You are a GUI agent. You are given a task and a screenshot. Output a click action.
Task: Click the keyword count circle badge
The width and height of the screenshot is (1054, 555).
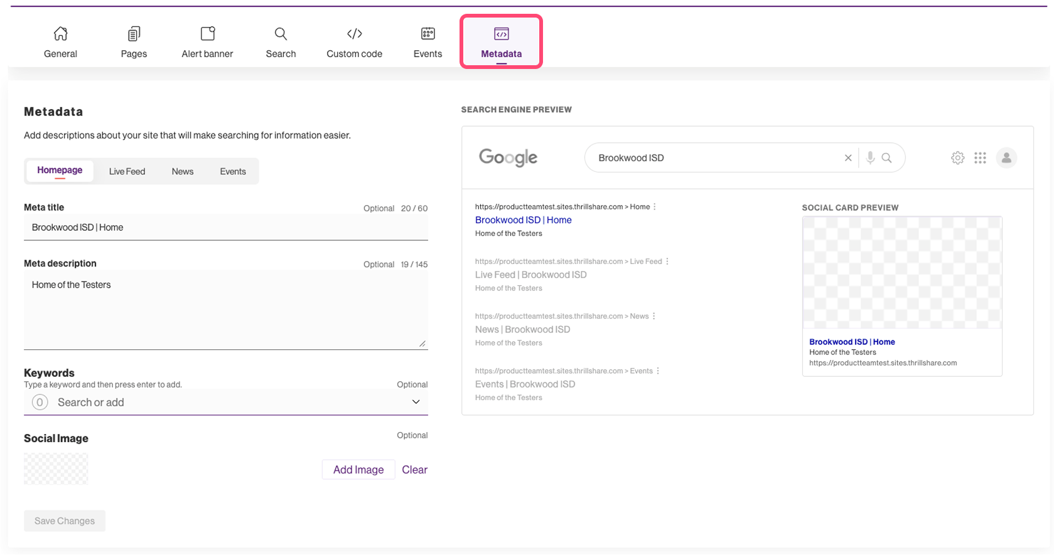pos(40,402)
